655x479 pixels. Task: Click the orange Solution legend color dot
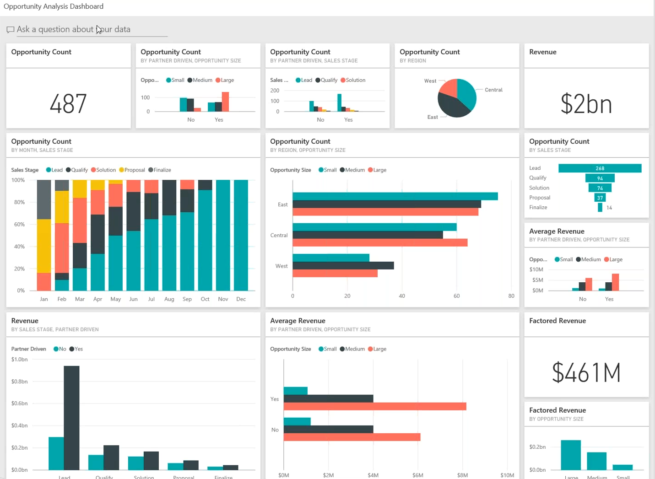94,170
